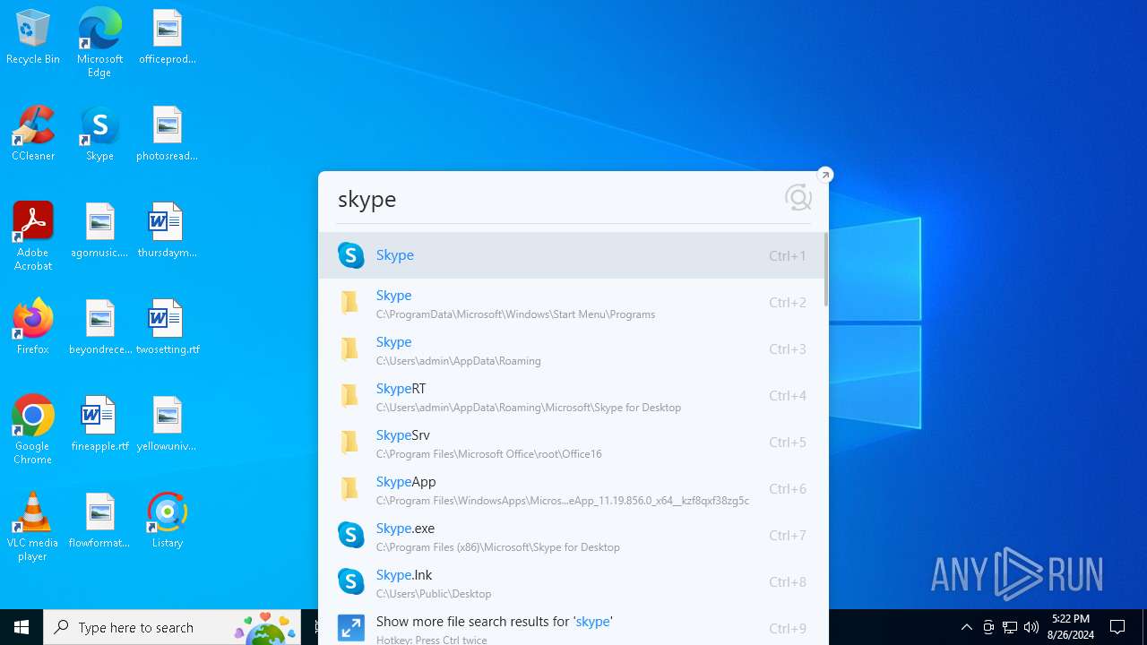Click the tray icon next to the chevron
This screenshot has width=1147, height=645.
(988, 627)
